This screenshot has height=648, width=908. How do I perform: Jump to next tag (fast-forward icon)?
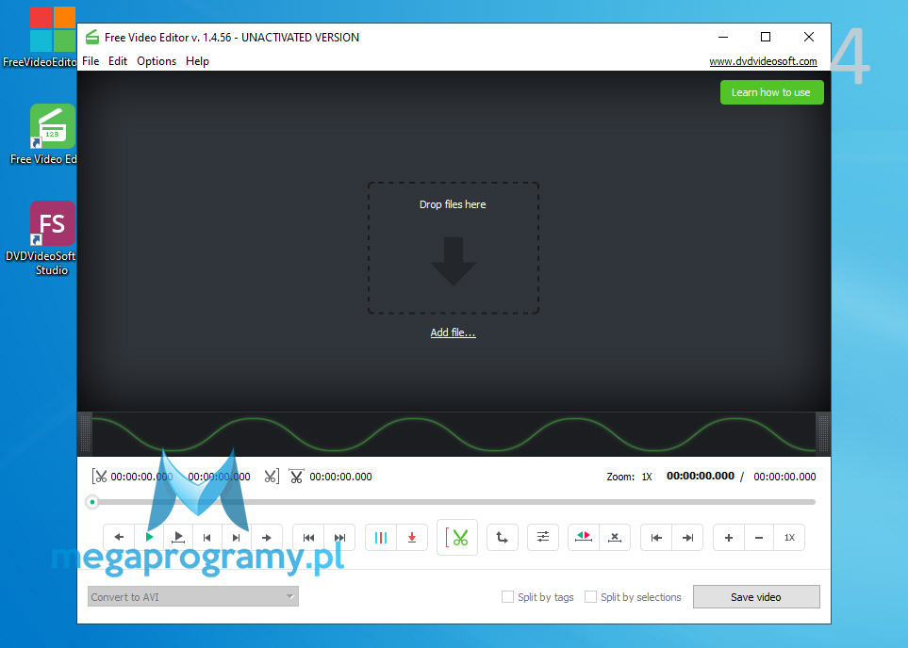[340, 538]
